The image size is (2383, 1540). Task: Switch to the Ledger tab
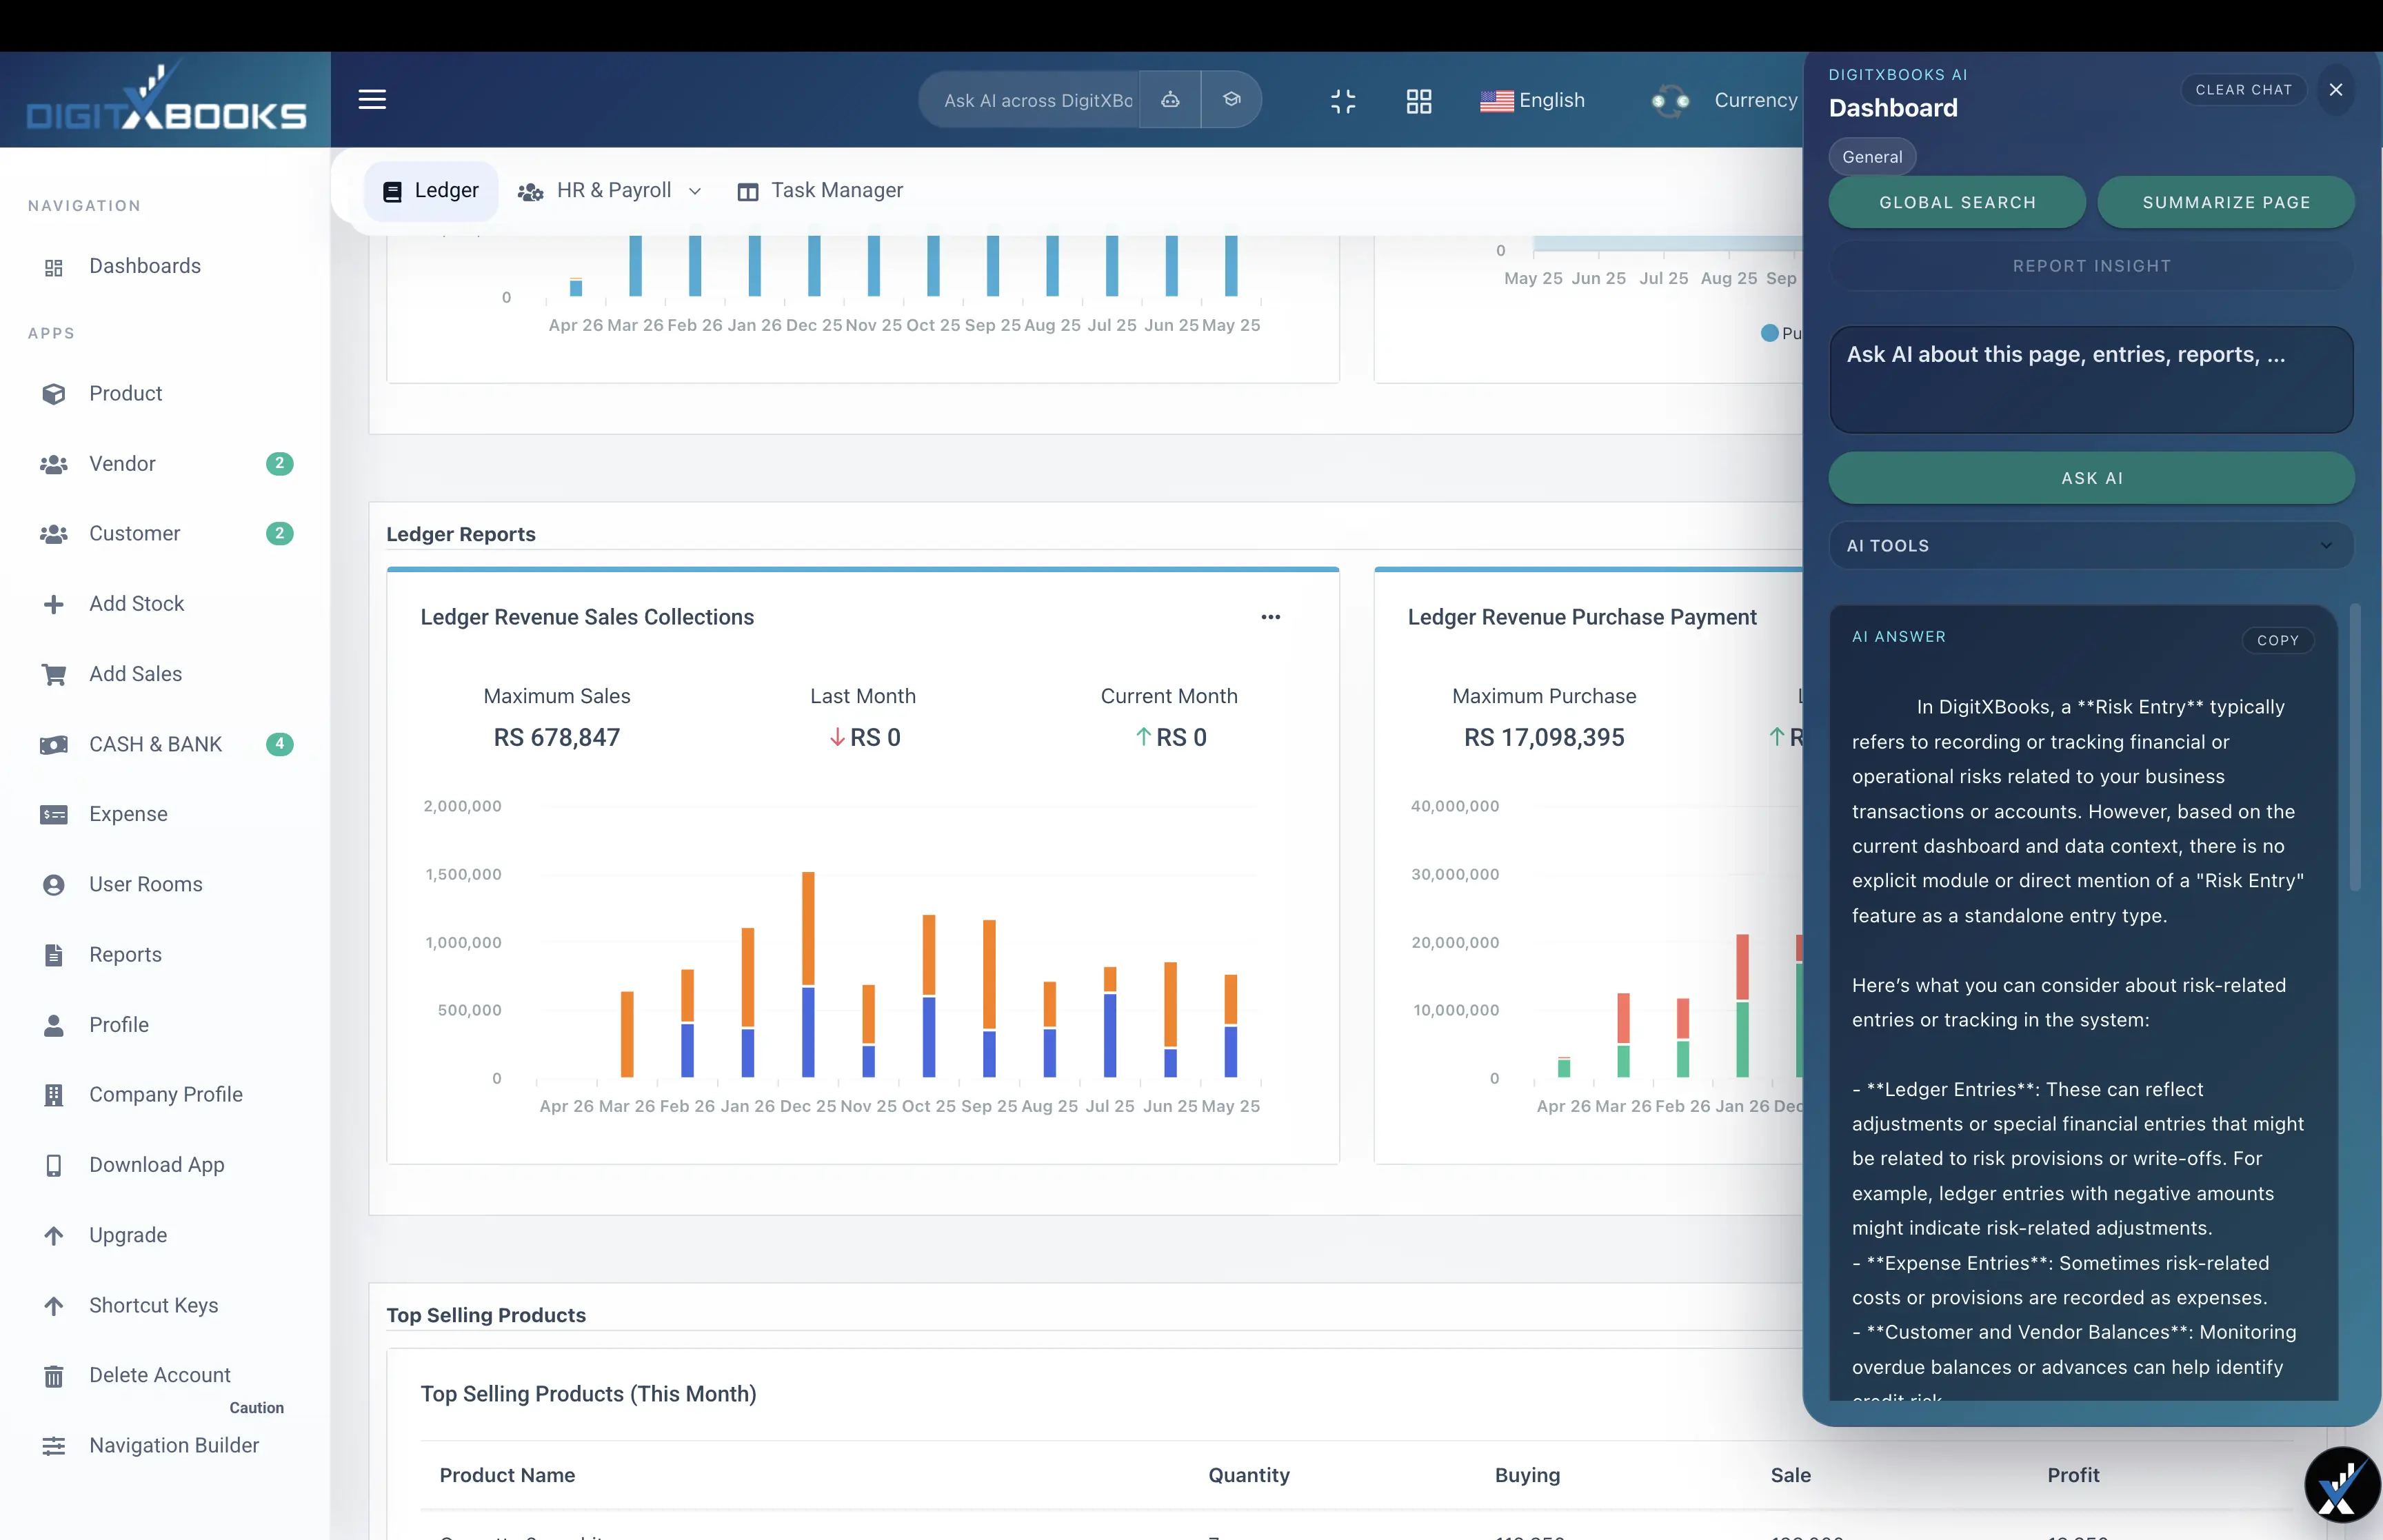[430, 190]
